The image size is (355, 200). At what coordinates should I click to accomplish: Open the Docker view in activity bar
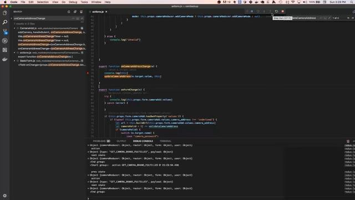[x=5, y=59]
